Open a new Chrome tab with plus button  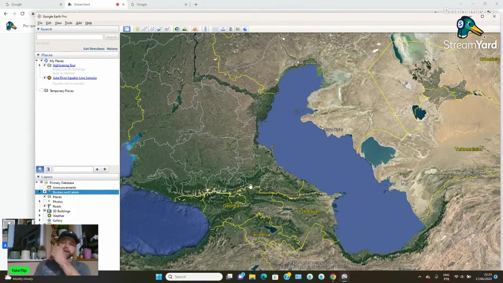[196, 4]
